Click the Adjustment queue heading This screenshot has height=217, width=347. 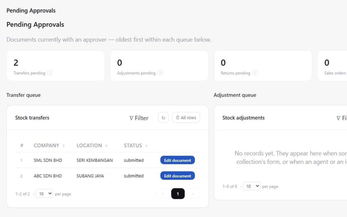pos(235,95)
